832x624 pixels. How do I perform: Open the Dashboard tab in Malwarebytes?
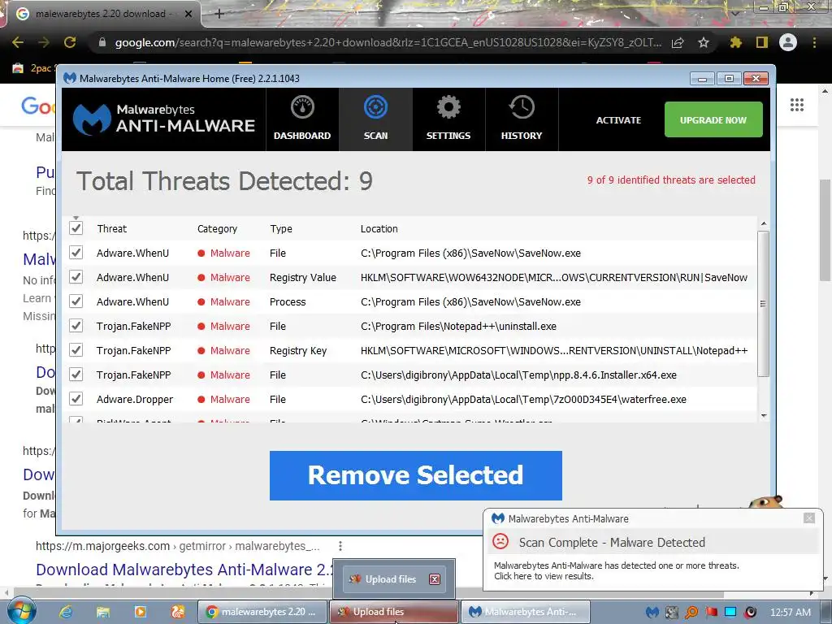click(302, 119)
